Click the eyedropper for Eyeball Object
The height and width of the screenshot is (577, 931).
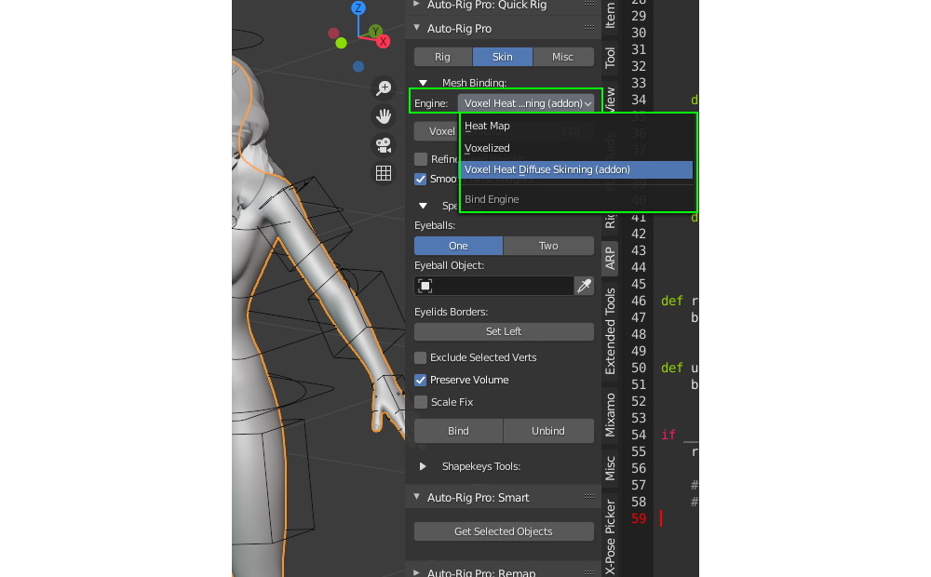click(585, 286)
